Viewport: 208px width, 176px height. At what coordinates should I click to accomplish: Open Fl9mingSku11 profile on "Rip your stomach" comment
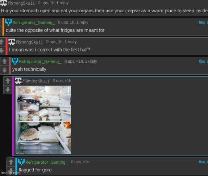(21, 3)
